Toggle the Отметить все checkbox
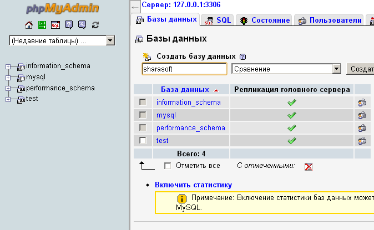 [168, 166]
